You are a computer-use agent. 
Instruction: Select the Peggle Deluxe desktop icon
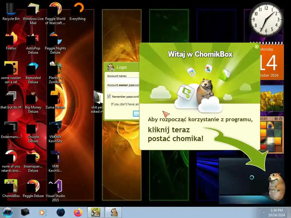coord(33,188)
